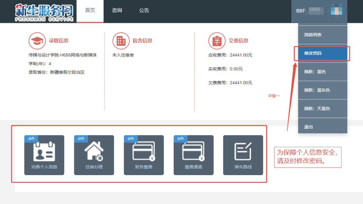Click the 录取省份: 新疆维吾尔自治区 text
The image size is (363, 204).
[56, 72]
